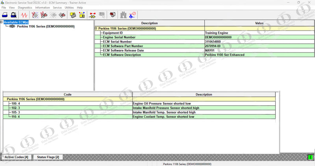The width and height of the screenshot is (315, 166).
Task: Click the ECM Summary toolbar icon
Action: coord(73,15)
